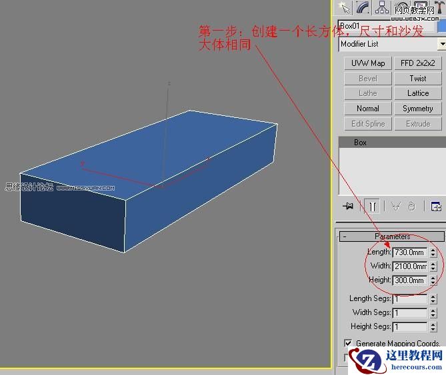Open the Modifier List dropdown
Screen dimensions: 446x375
[442, 44]
